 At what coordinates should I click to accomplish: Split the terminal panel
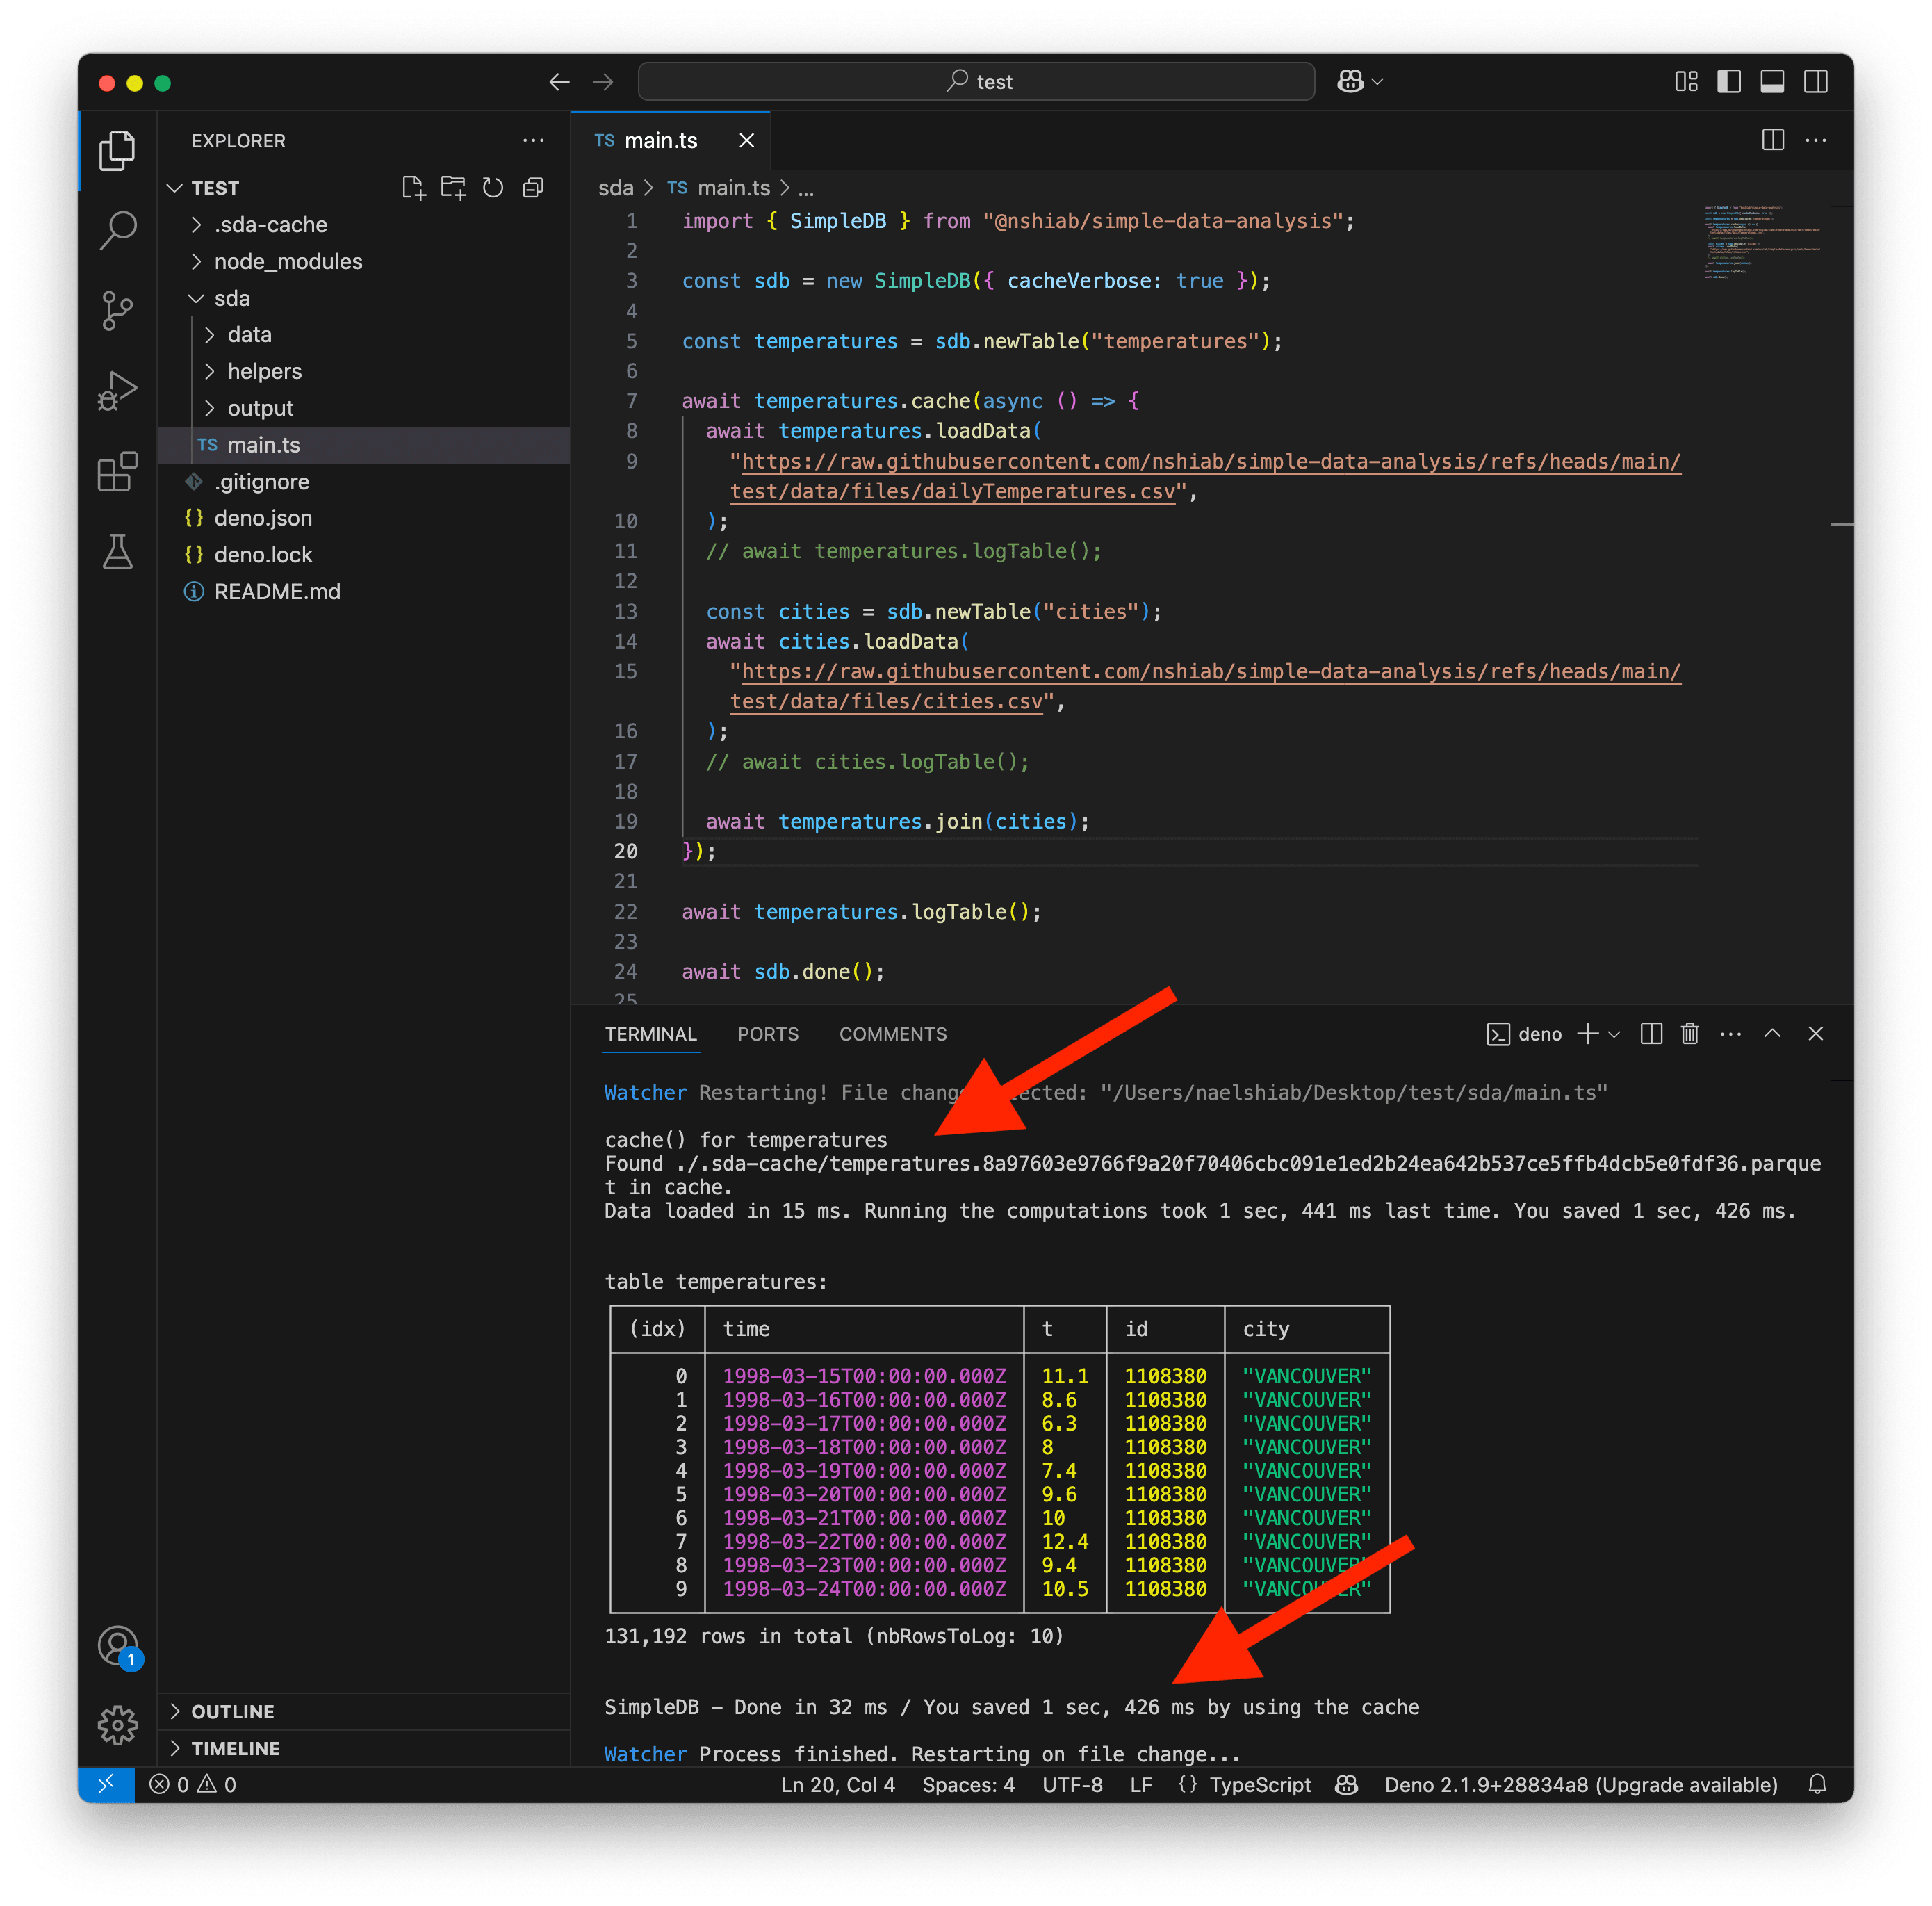[1652, 1034]
